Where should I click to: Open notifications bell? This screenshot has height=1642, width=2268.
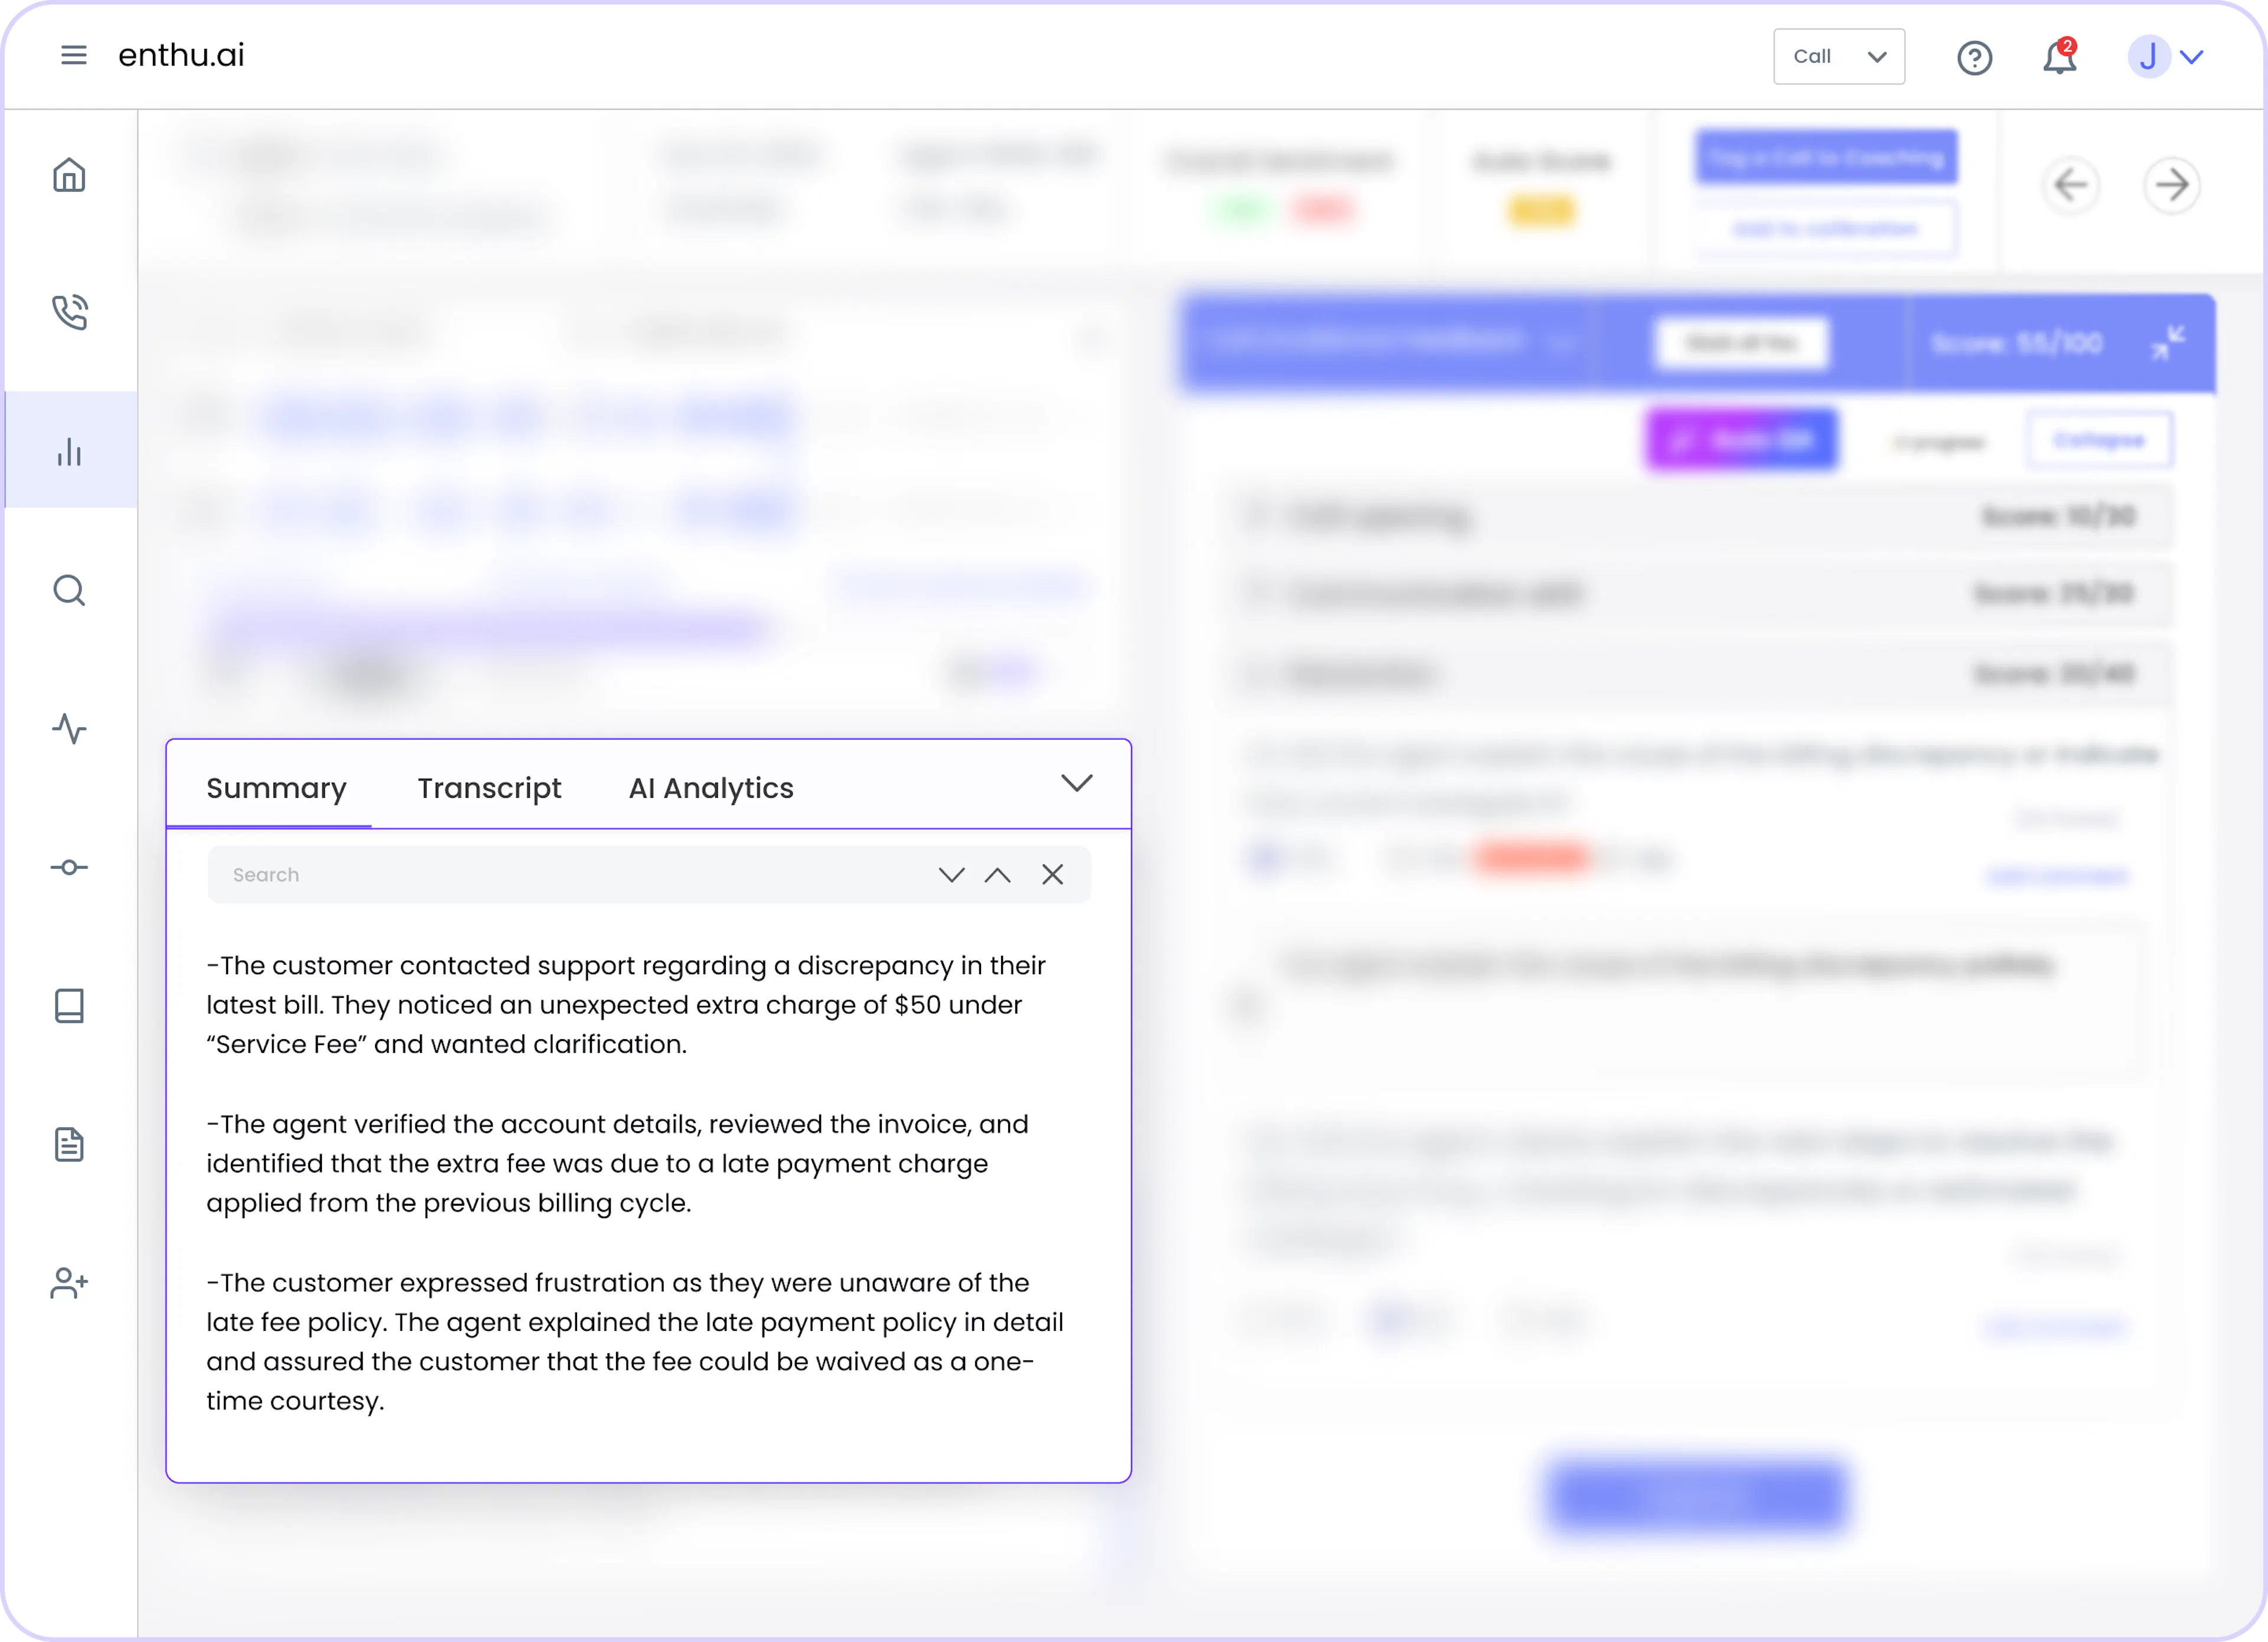point(2059,57)
